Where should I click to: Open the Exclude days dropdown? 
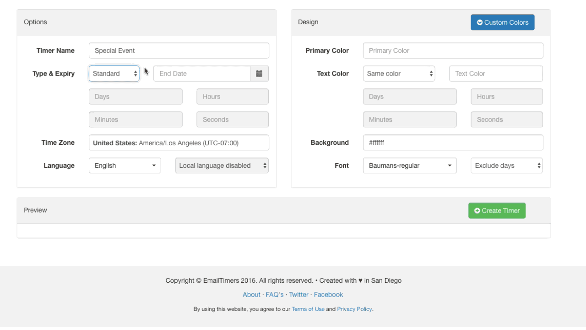506,165
